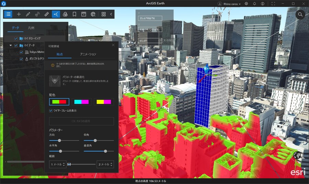This screenshot has width=309, height=184.
Task: Select the cyan and magenta color scheme
Action: (x=81, y=102)
